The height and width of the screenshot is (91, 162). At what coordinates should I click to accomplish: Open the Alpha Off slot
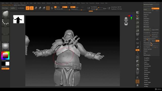coord(6,31)
